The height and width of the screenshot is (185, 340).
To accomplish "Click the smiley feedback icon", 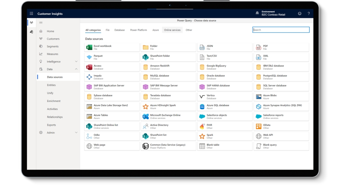I will click(x=300, y=14).
